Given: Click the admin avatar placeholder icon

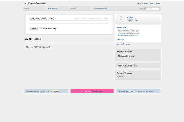Looking at the screenshot, I should (x=121, y=18).
